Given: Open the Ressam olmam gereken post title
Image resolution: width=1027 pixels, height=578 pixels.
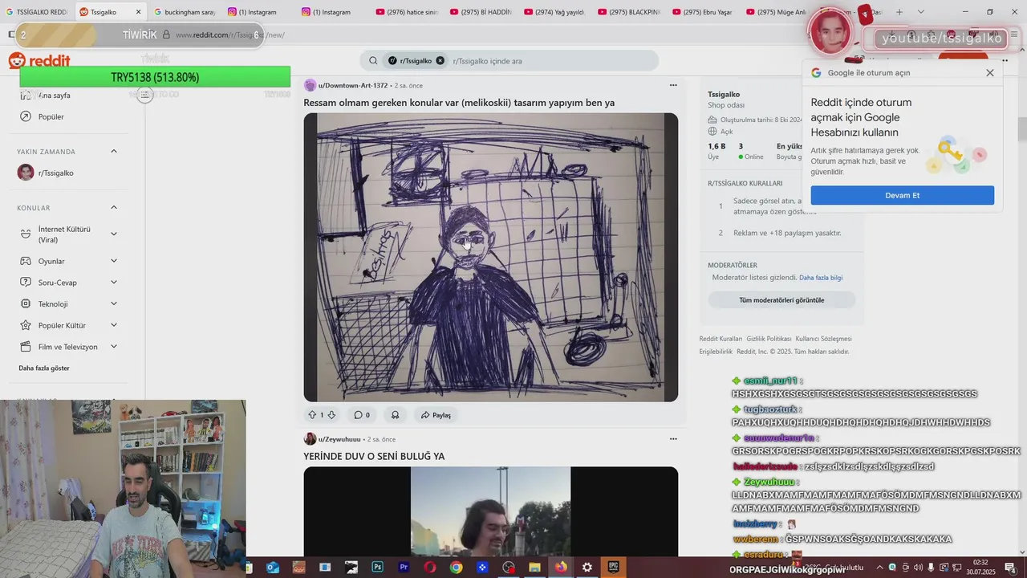Looking at the screenshot, I should (459, 103).
